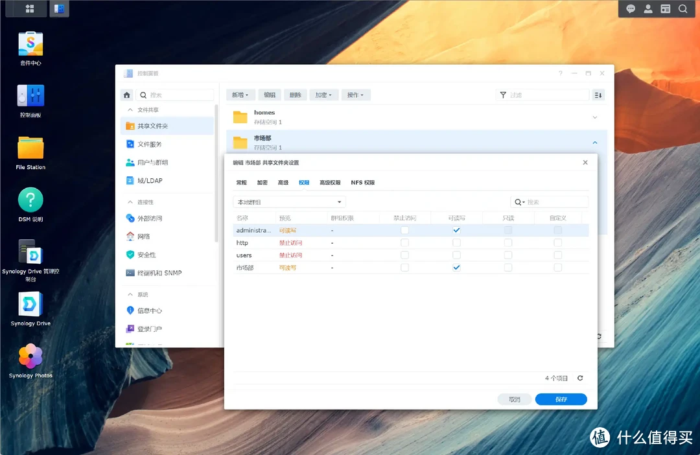Open the notifications chat bubble icon
This screenshot has width=700, height=455.
click(631, 9)
